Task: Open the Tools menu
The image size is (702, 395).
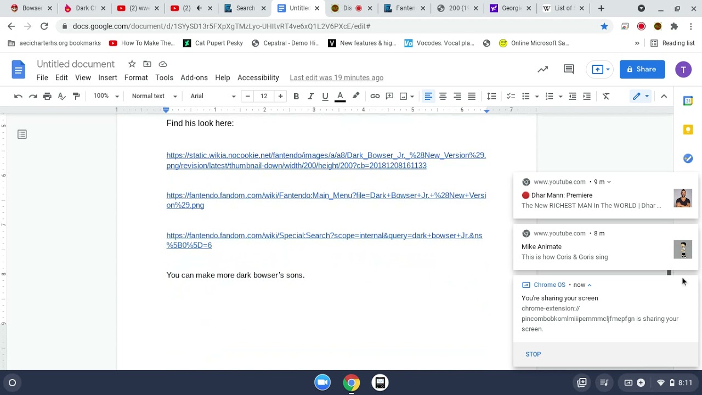Action: 164,78
